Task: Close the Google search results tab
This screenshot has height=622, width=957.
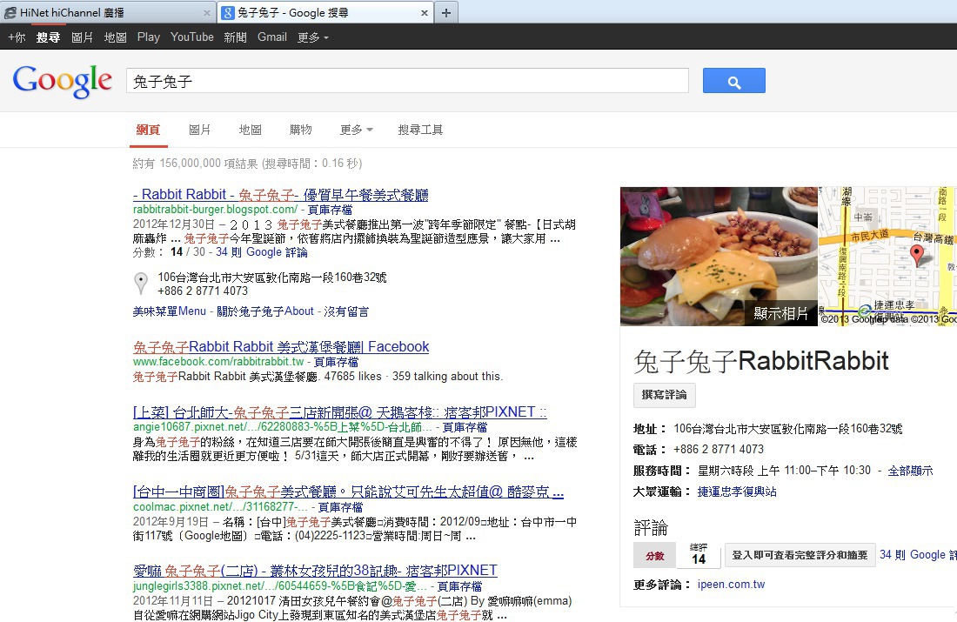Action: (425, 13)
